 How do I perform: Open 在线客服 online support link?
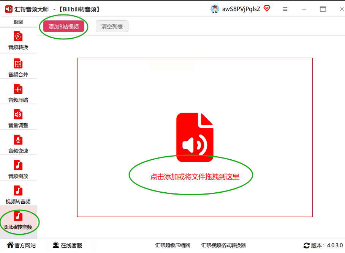click(67, 245)
